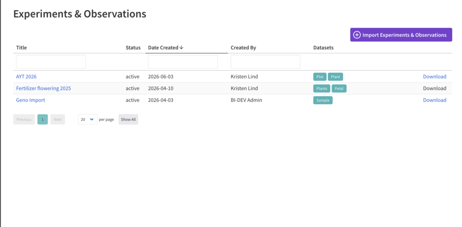Click active status in Fertilizer flowering row
This screenshot has width=462, height=227.
coord(133,88)
